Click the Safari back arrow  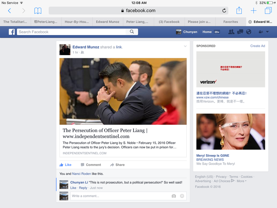[9, 11]
